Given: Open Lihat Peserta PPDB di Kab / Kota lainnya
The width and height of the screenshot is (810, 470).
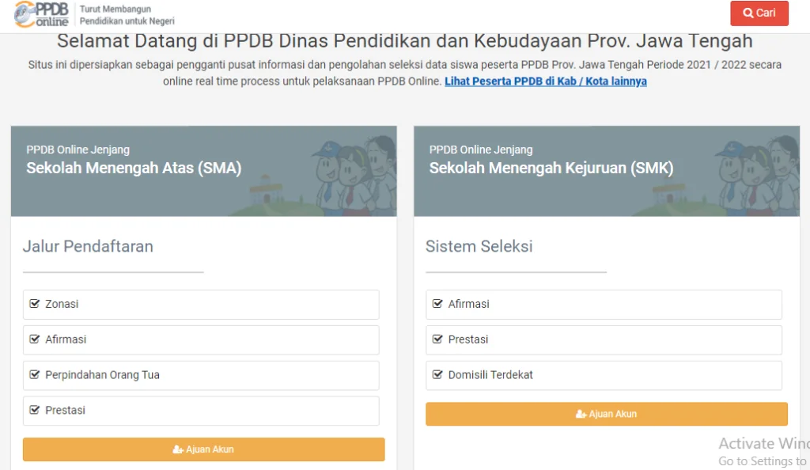Looking at the screenshot, I should tap(545, 81).
